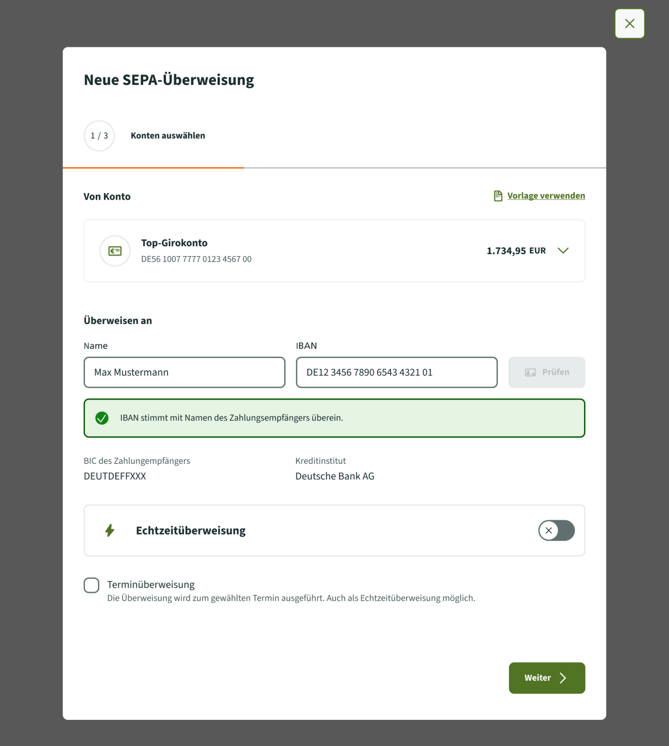669x746 pixels.
Task: Click the document icon beside Vorlage verwenden
Action: (x=498, y=196)
